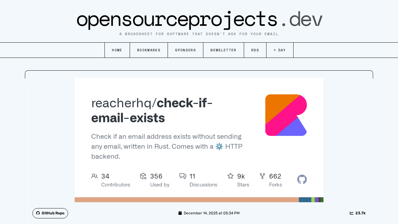Click the star icon beside 9k

click(x=230, y=176)
